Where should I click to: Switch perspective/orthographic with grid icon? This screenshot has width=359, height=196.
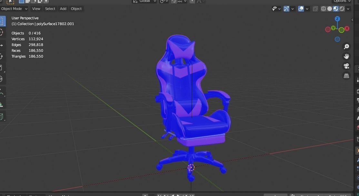tap(346, 76)
